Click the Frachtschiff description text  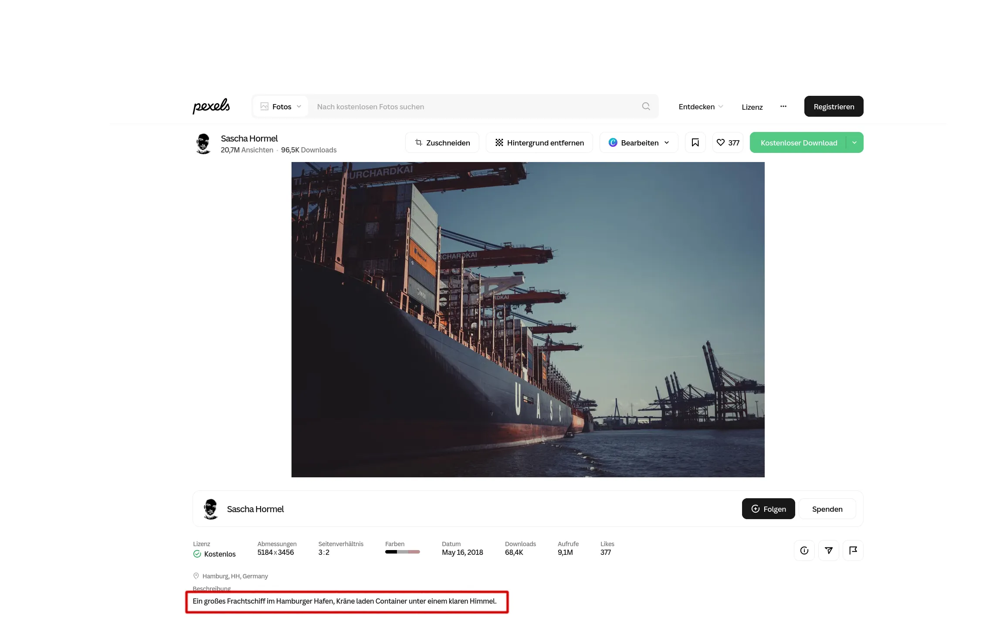coord(344,601)
